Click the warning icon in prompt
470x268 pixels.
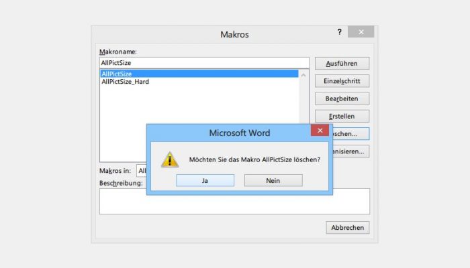tap(170, 159)
